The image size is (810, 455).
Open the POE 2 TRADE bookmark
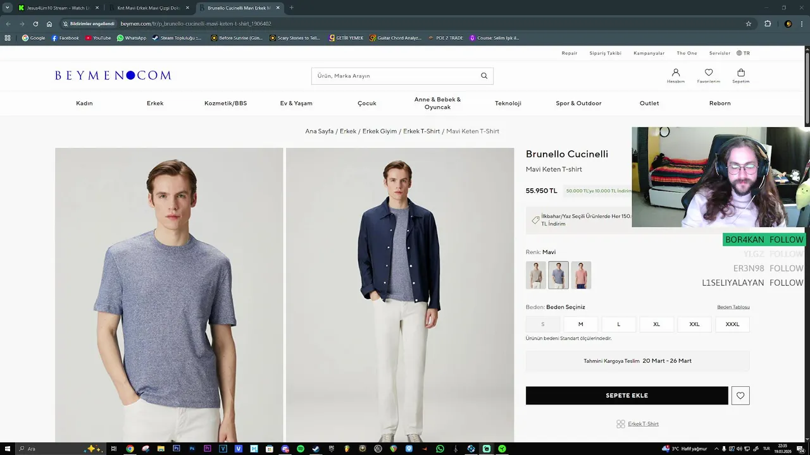coord(445,38)
